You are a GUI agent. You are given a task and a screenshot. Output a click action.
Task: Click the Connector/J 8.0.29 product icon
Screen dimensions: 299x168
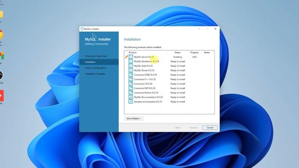[x=131, y=84]
